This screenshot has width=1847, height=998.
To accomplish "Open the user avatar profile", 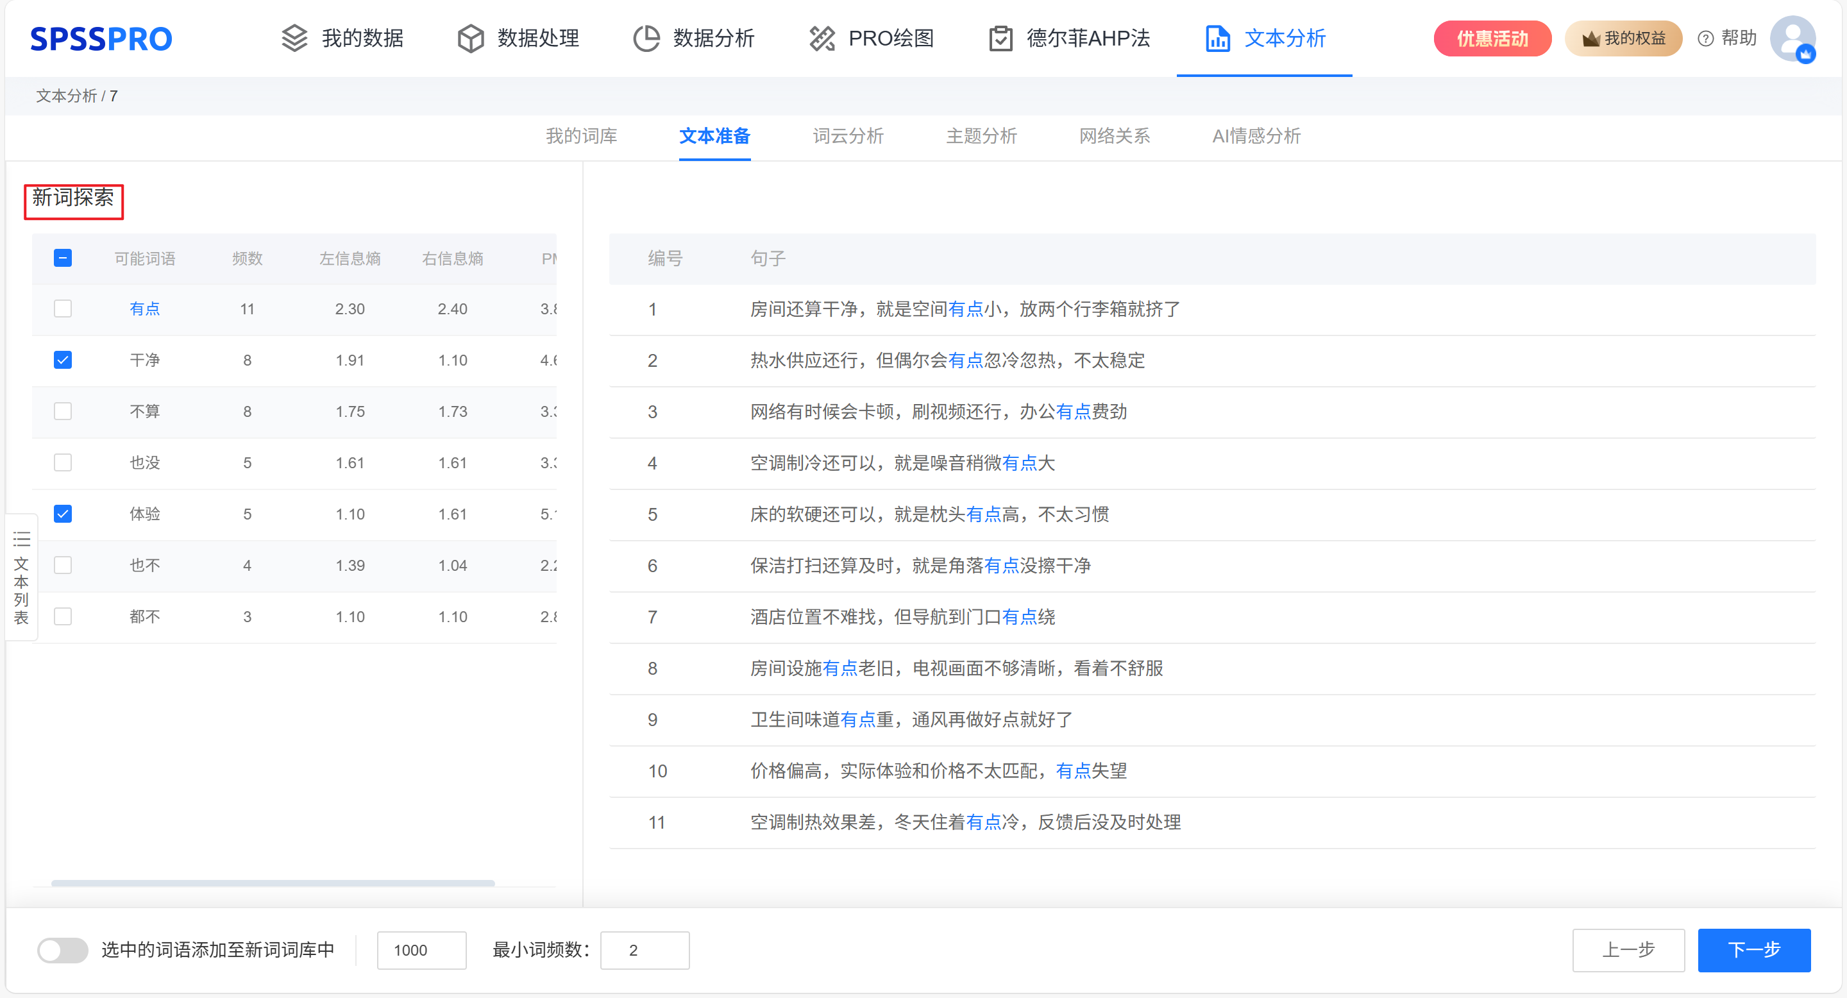I will pyautogui.click(x=1792, y=38).
